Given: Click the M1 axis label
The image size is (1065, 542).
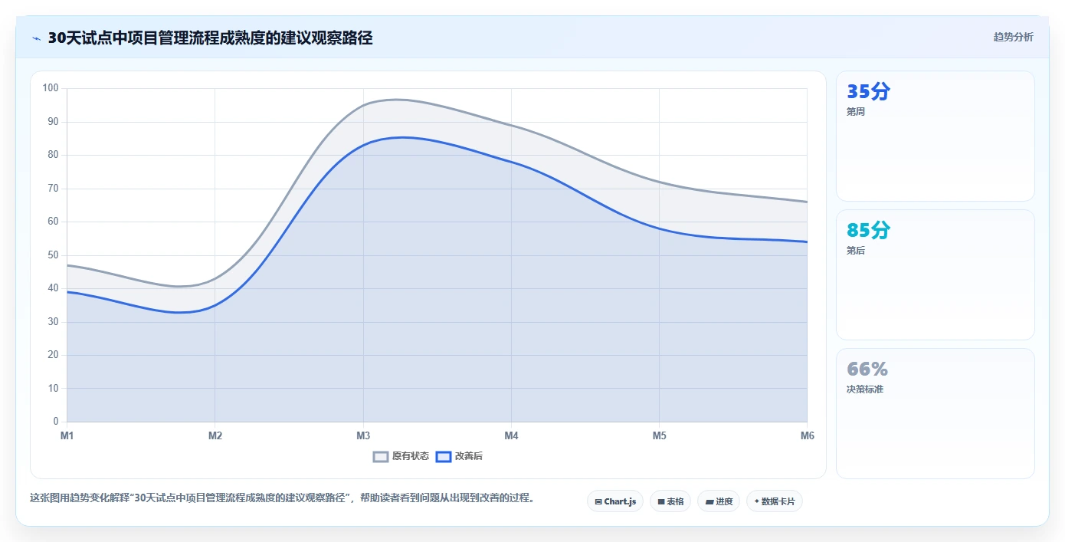Looking at the screenshot, I should [x=67, y=435].
